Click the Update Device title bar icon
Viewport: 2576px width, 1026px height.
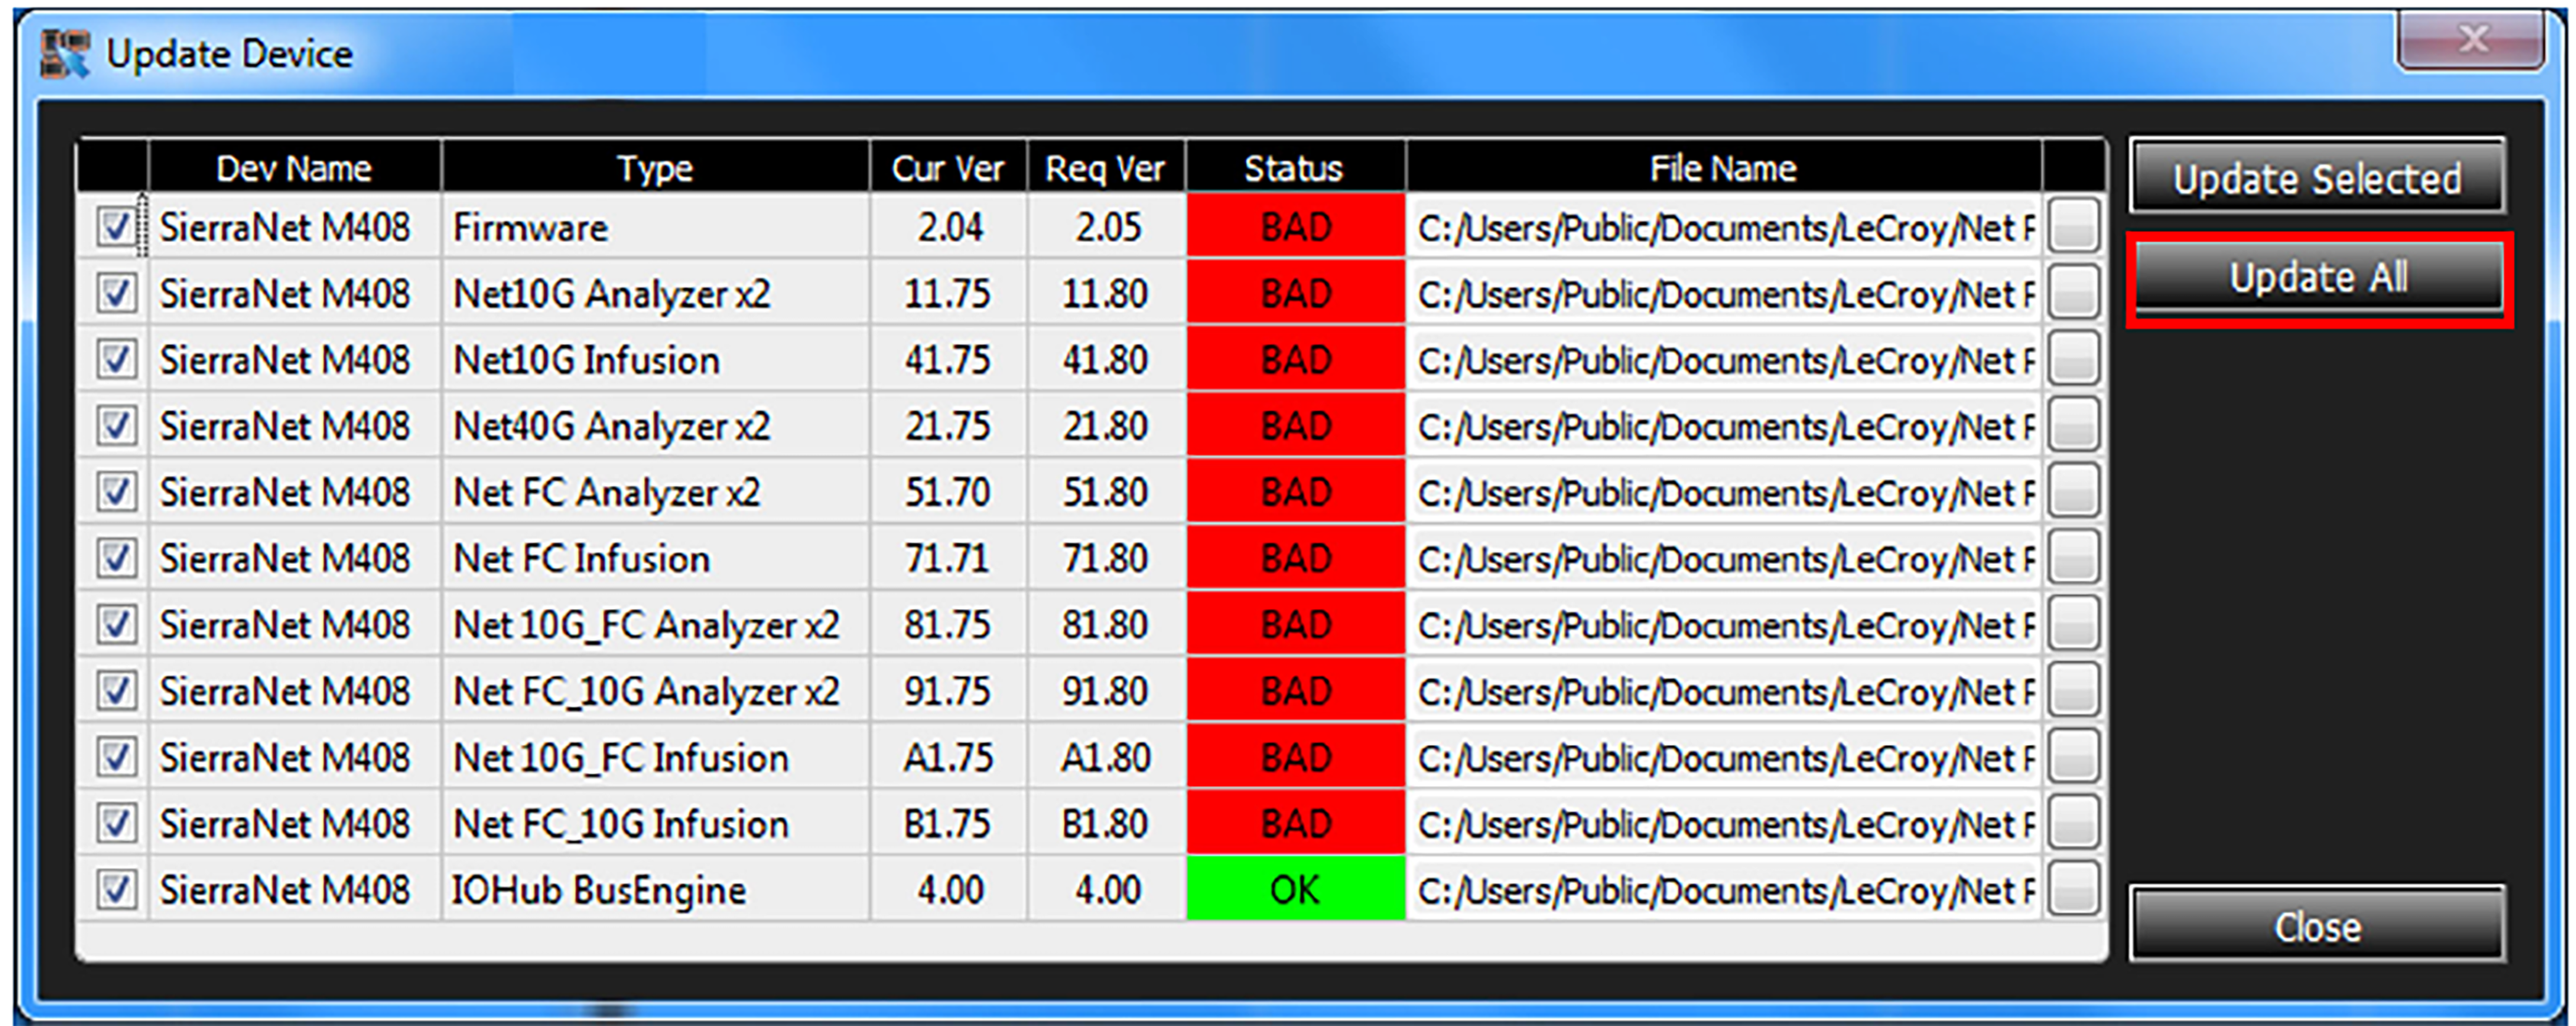pyautogui.click(x=65, y=53)
